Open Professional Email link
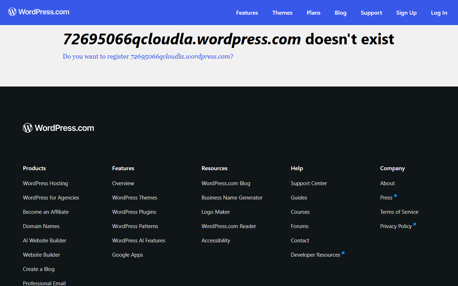 [x=44, y=283]
